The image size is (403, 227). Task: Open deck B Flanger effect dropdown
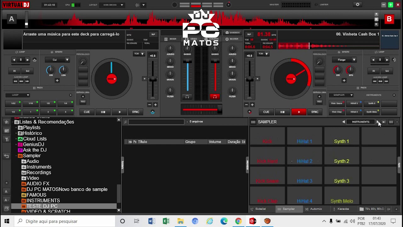point(344,60)
